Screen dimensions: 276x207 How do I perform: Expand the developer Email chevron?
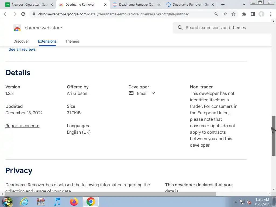tap(153, 93)
